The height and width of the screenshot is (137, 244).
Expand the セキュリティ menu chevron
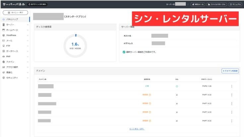pos(28,78)
